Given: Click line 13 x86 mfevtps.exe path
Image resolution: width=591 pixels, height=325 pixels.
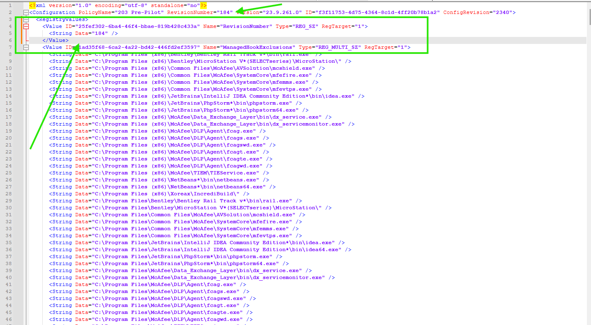Looking at the screenshot, I should [202, 89].
